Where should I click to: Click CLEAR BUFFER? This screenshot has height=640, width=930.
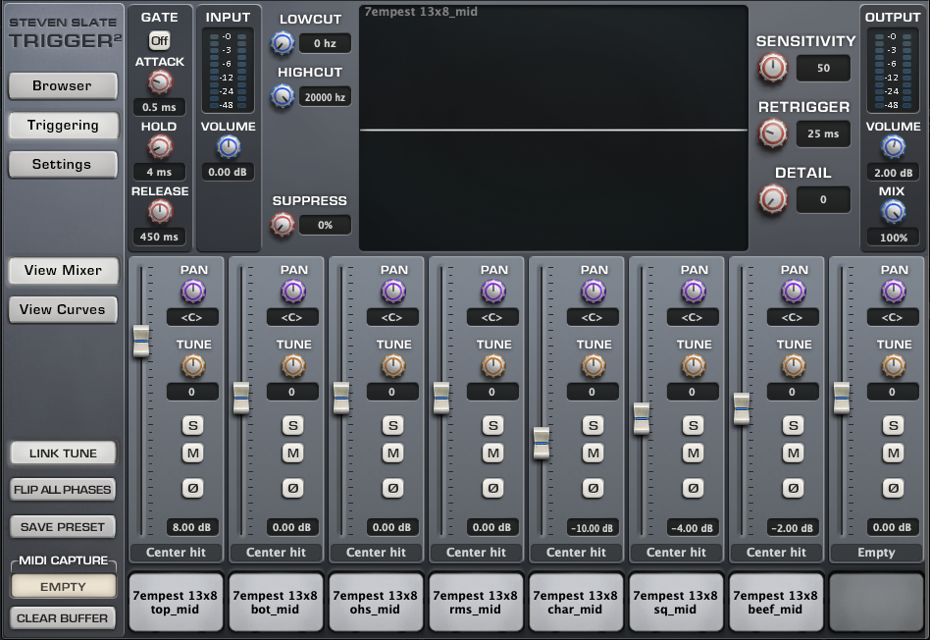click(x=63, y=618)
